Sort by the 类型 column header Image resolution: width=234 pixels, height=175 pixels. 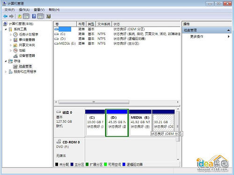pos(91,24)
